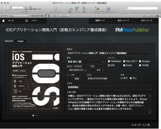
Task: Click the summary scrollbar down arrow
Action: [x=150, y=112]
